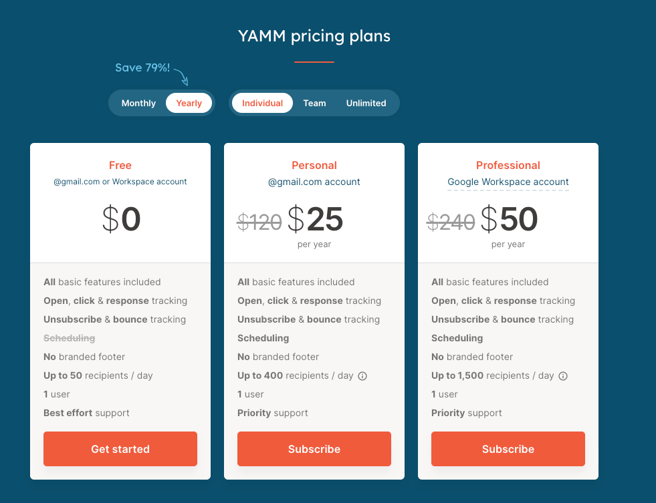This screenshot has width=656, height=503.
Task: Choose the Individual plan type
Action: coord(262,104)
